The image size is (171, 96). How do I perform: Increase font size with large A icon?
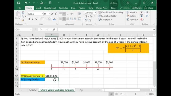[x=52, y=14]
